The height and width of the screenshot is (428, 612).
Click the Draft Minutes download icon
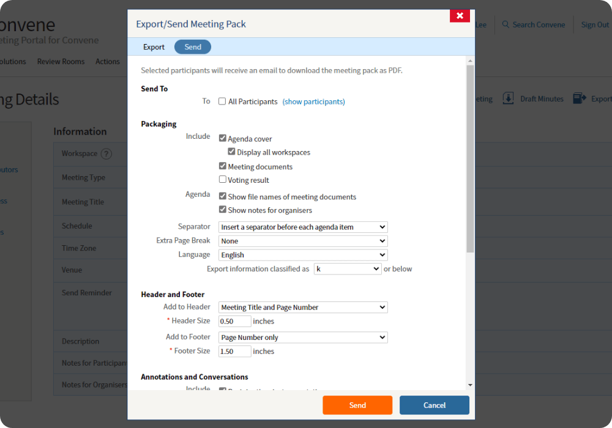pos(508,98)
